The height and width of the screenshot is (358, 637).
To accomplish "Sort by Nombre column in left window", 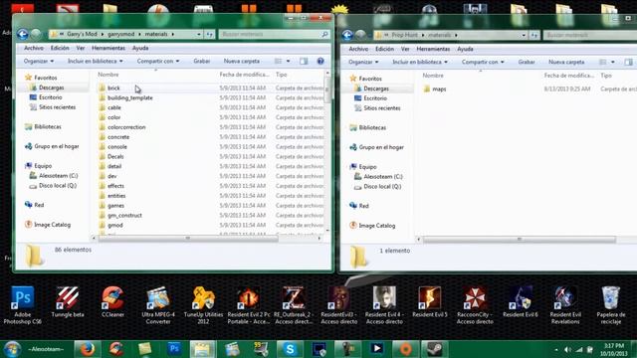I will coord(108,75).
